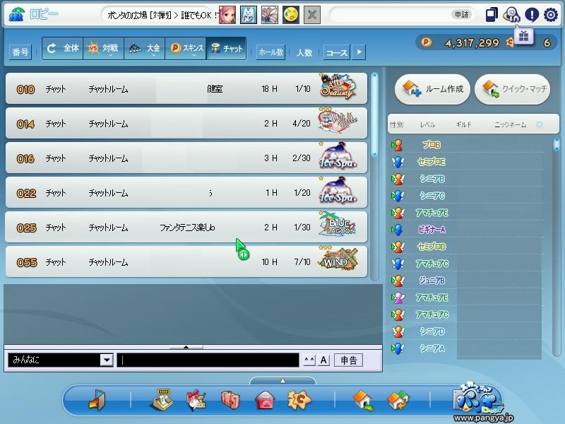Open the settings gear icon
565x424 pixels.
tap(551, 14)
